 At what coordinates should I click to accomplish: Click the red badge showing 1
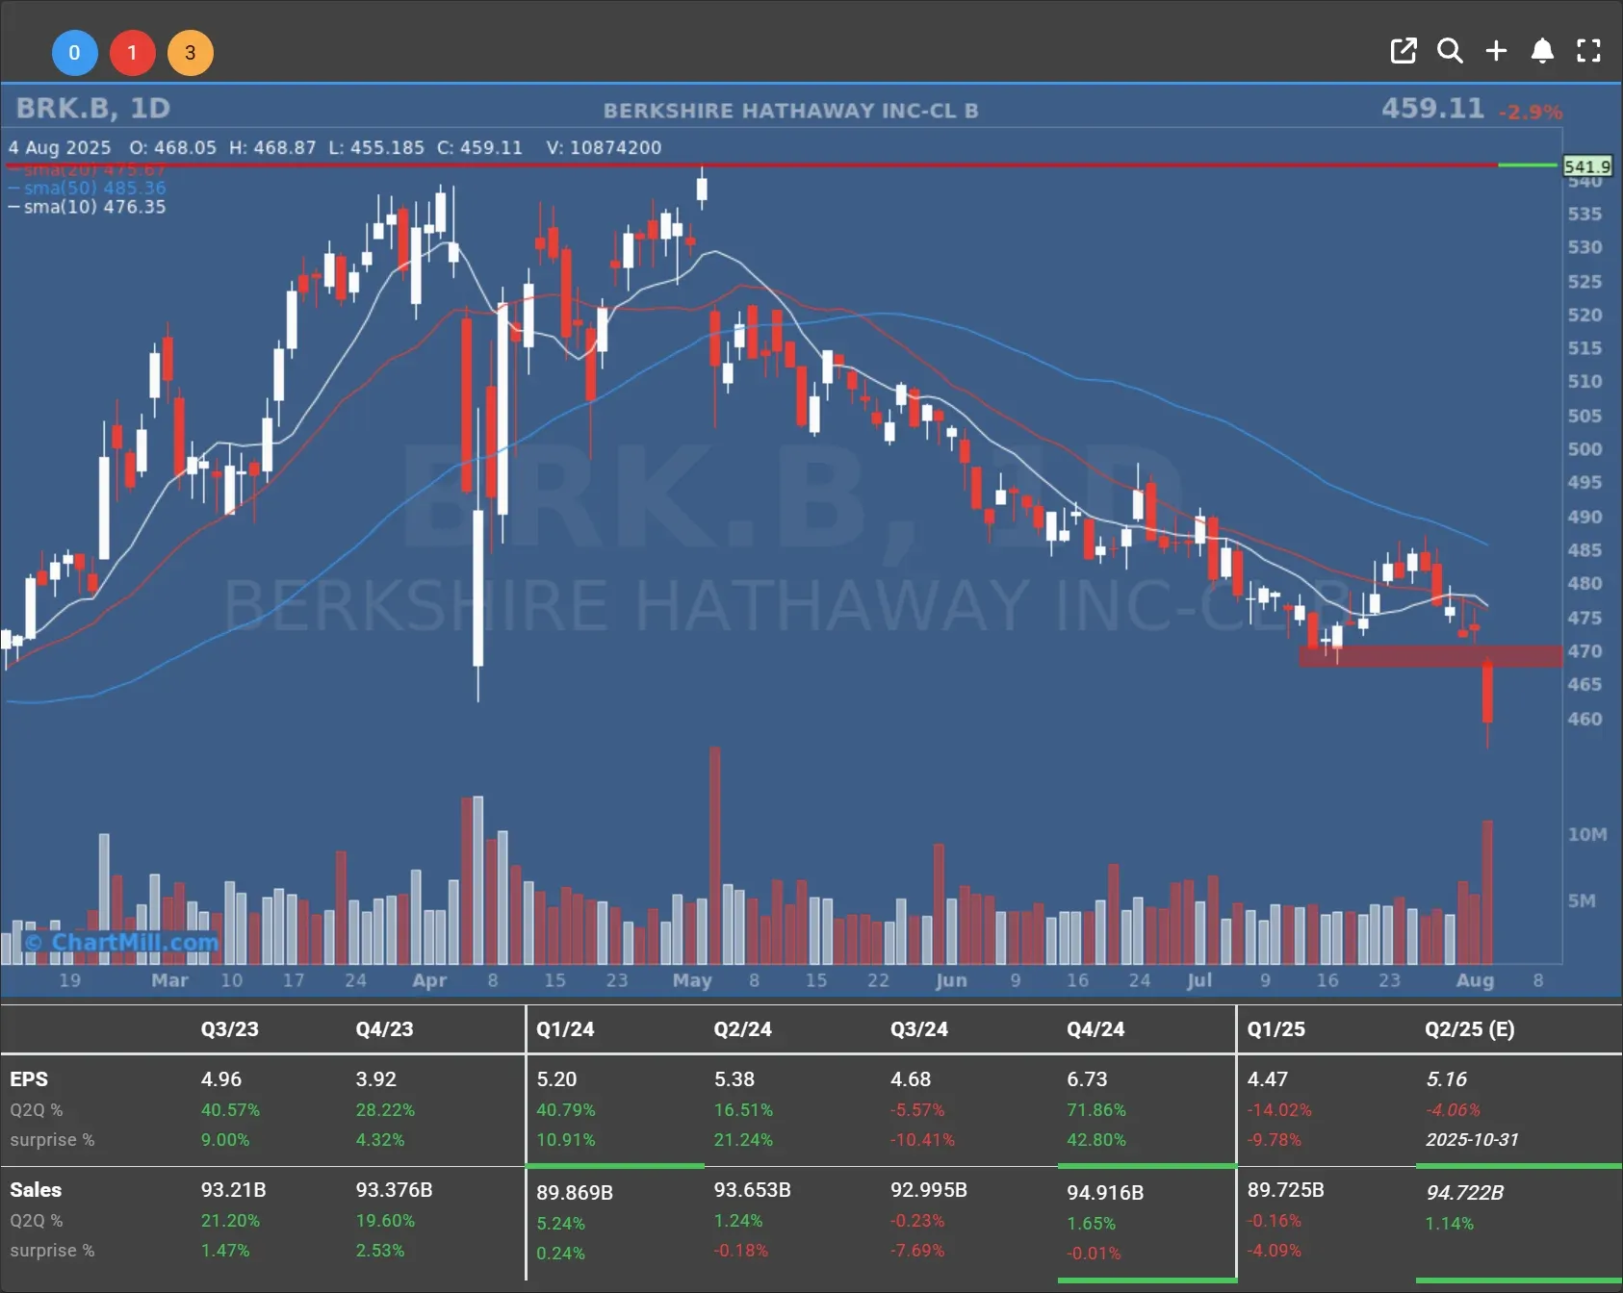132,53
